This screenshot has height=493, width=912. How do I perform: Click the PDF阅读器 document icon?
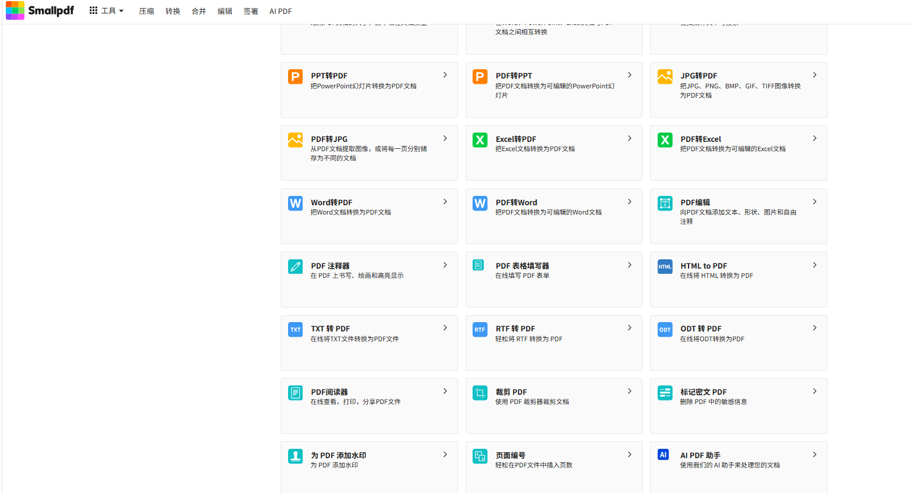296,393
